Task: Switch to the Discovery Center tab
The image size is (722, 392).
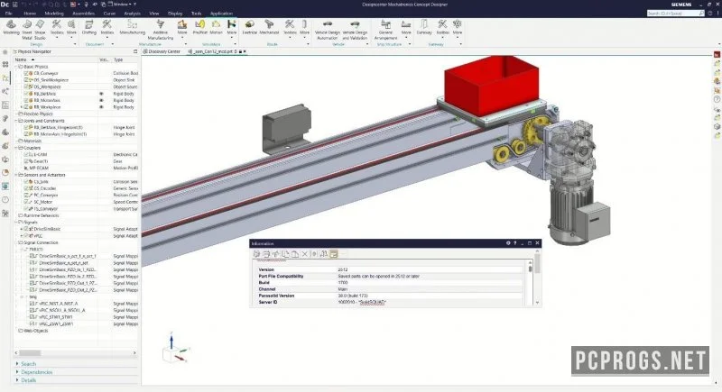Action: (x=162, y=51)
